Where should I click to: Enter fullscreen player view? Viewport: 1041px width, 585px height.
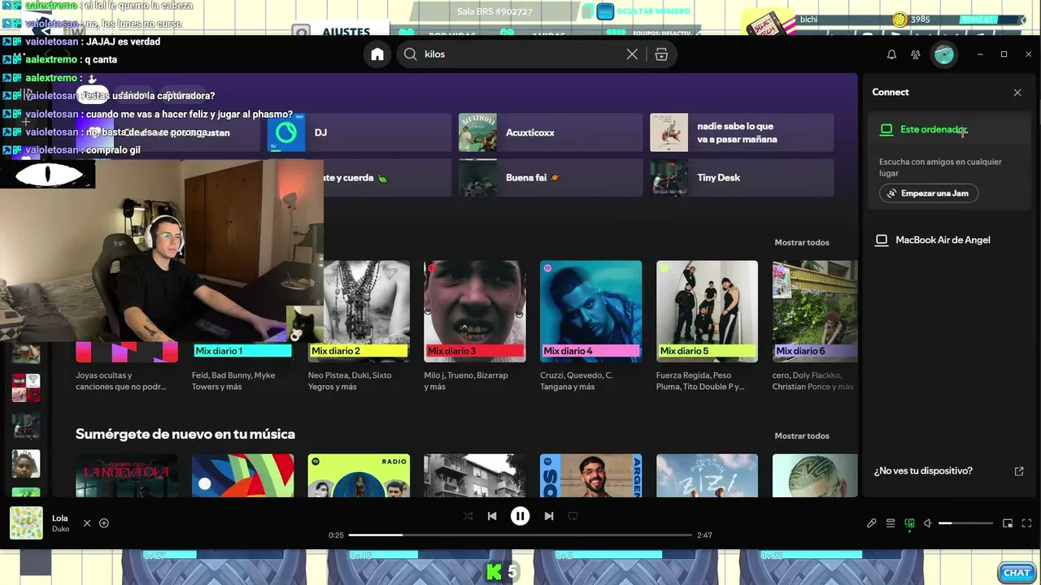point(1026,524)
